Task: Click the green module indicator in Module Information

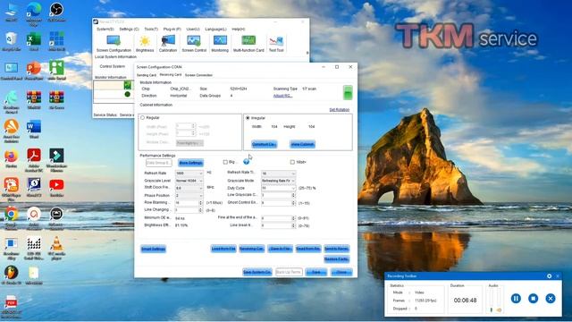Action: pyautogui.click(x=348, y=93)
